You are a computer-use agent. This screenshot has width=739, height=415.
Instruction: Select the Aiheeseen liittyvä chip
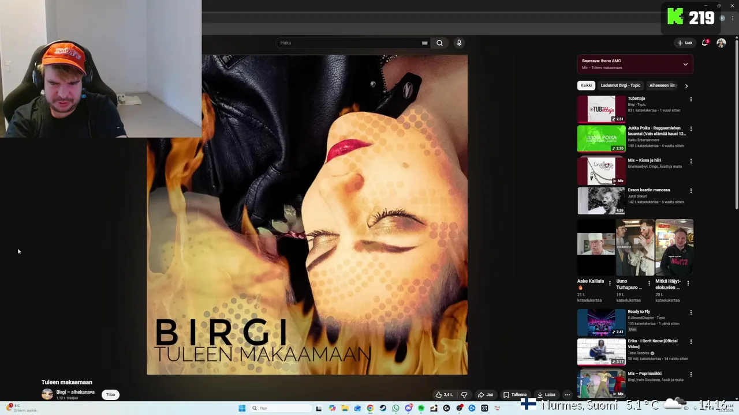coord(663,85)
